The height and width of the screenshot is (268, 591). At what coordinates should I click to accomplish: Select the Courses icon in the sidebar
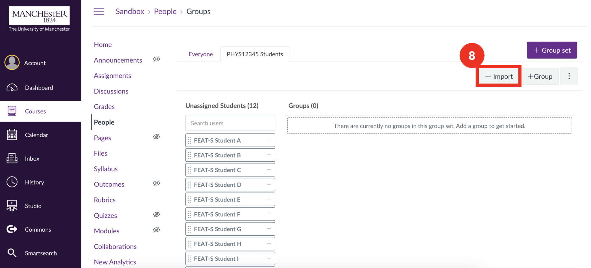click(12, 111)
